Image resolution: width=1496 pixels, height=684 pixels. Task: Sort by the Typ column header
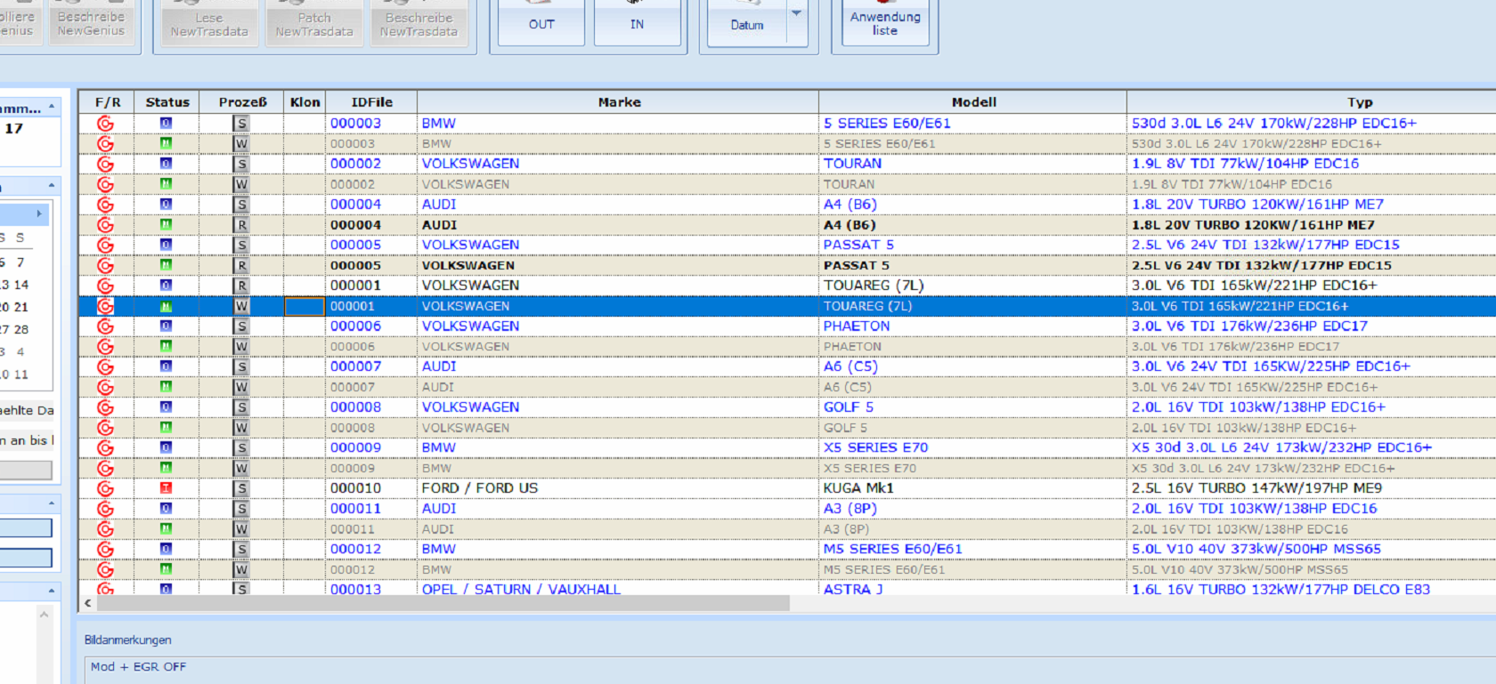1312,102
